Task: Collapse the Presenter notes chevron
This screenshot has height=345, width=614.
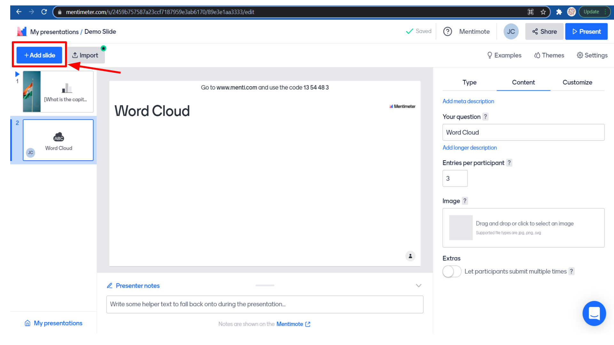Action: 418,286
